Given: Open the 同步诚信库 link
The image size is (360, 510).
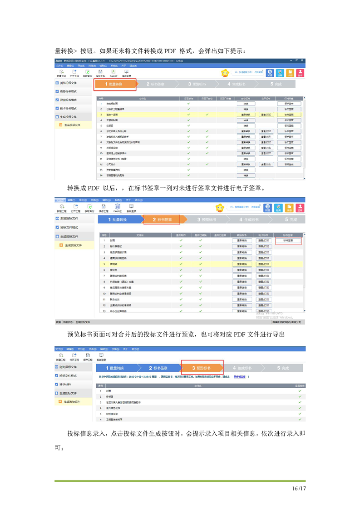Looking at the screenshot, I should coord(240,377).
